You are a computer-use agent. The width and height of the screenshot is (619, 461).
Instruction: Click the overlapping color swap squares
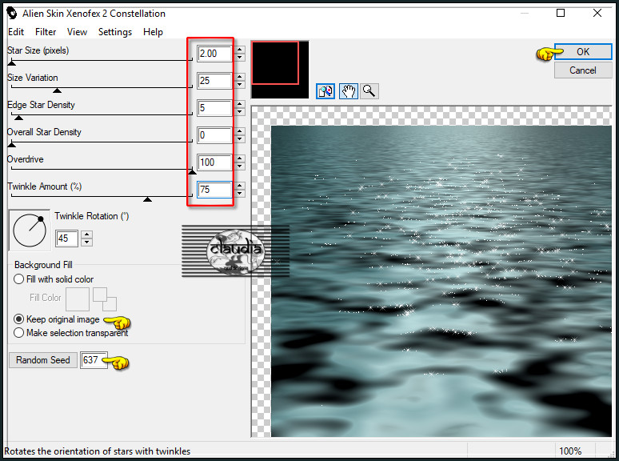pos(105,299)
